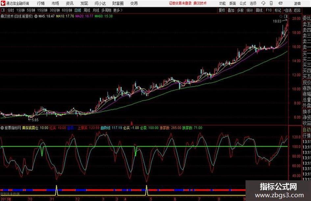Image resolution: width=311 pixels, height=201 pixels.
Task: Switch to 5分钟 chart period
Action: pyautogui.click(x=31, y=10)
